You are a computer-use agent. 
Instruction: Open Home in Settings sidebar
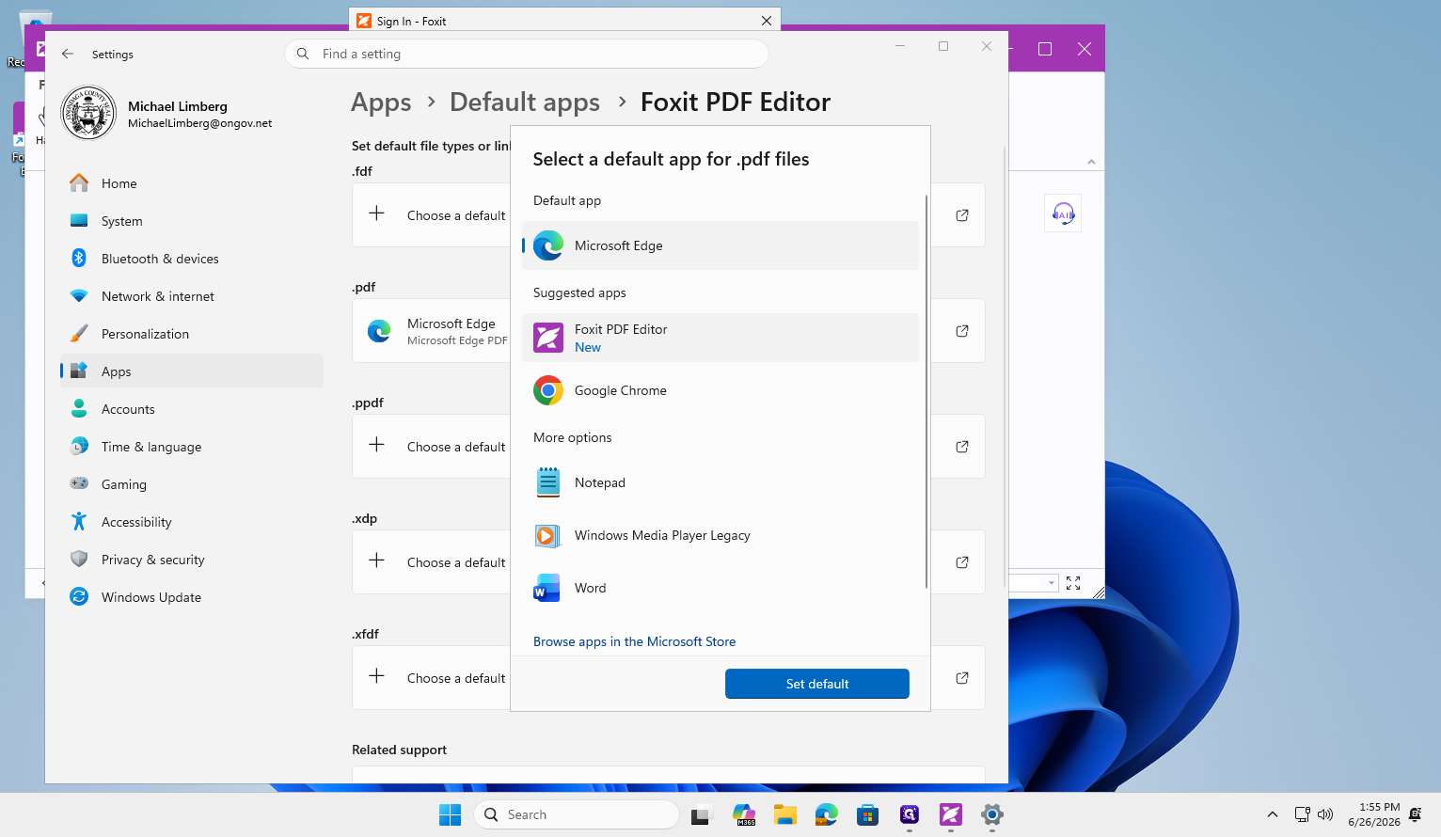pyautogui.click(x=192, y=183)
